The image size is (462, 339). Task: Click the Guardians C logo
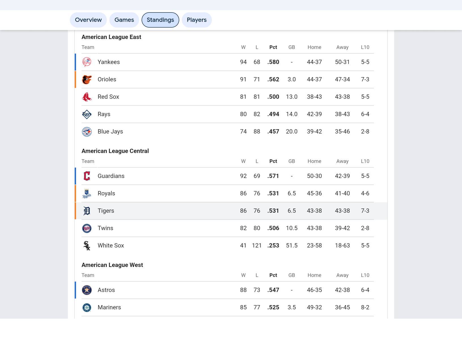click(x=87, y=176)
